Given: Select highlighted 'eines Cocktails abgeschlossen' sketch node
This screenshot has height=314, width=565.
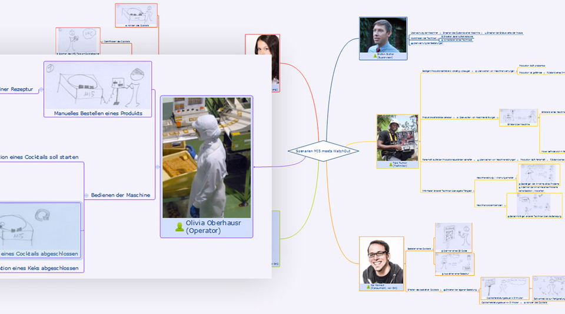Looking at the screenshot, I should (x=40, y=230).
